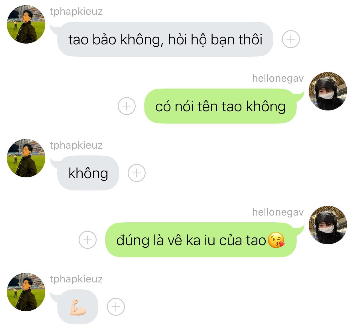The image size is (354, 328).
Task: Open hellonegav avatar beside "có nói tên tao không"
Action: (328, 91)
